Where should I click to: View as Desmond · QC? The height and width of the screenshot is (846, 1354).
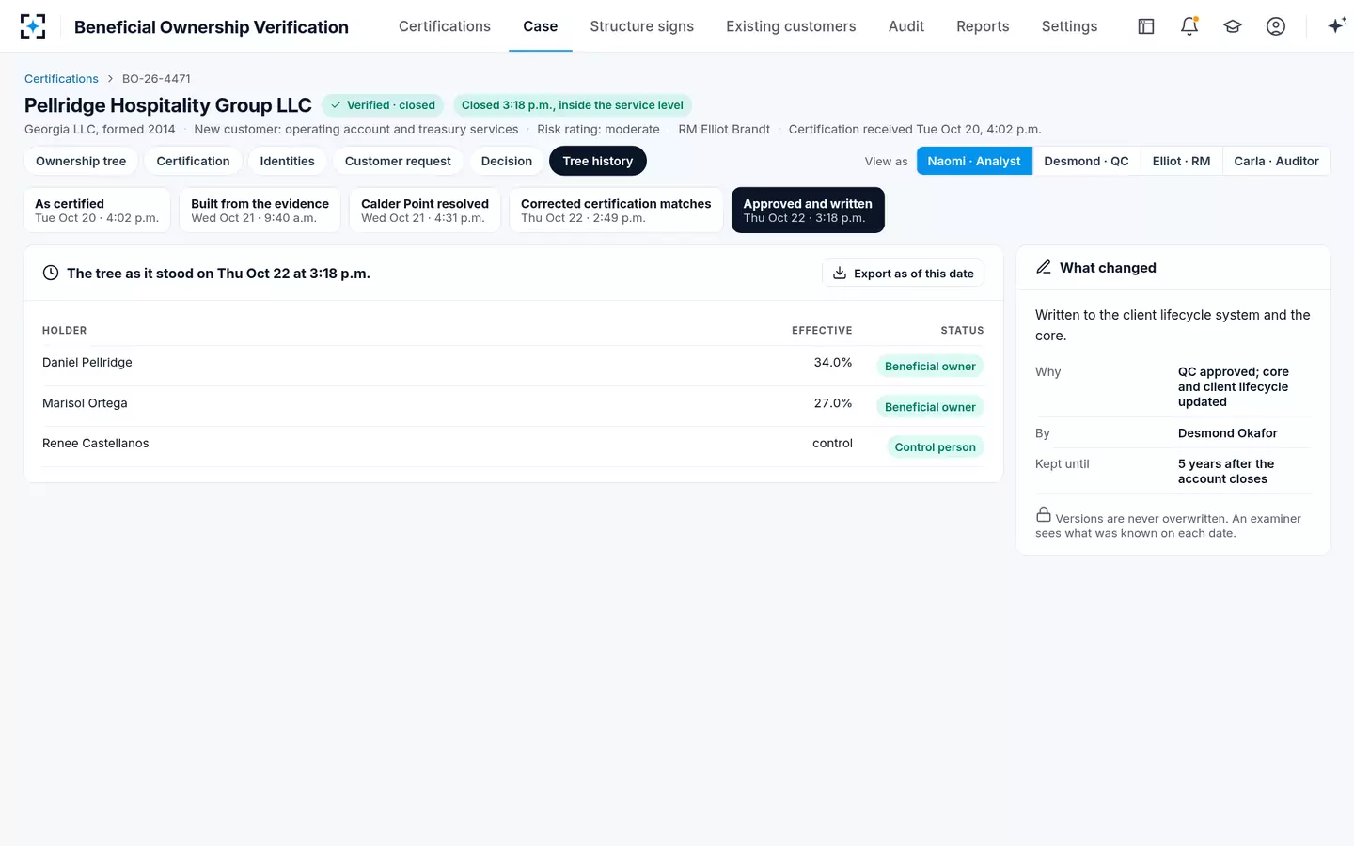tap(1086, 162)
